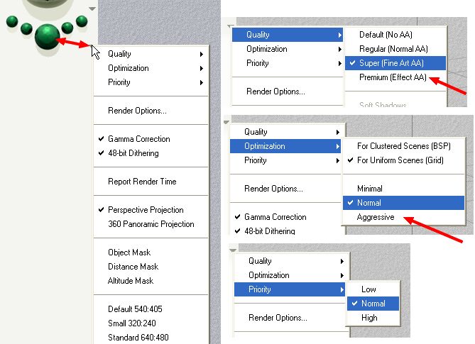
Task: Select 360 Panoramic Projection
Action: (151, 224)
